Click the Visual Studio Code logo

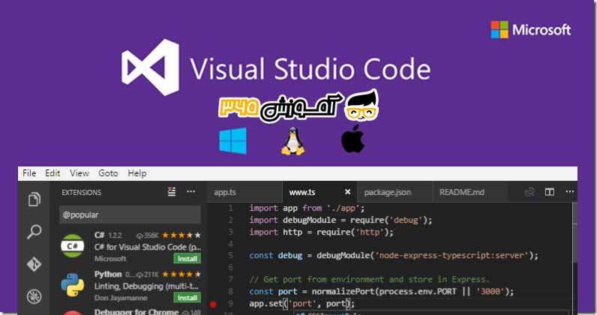tap(151, 67)
